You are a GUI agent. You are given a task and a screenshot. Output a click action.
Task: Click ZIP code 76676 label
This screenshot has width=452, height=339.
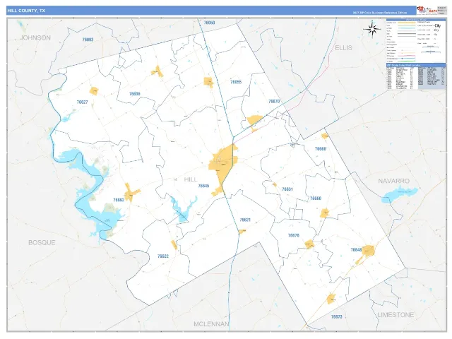294,235
